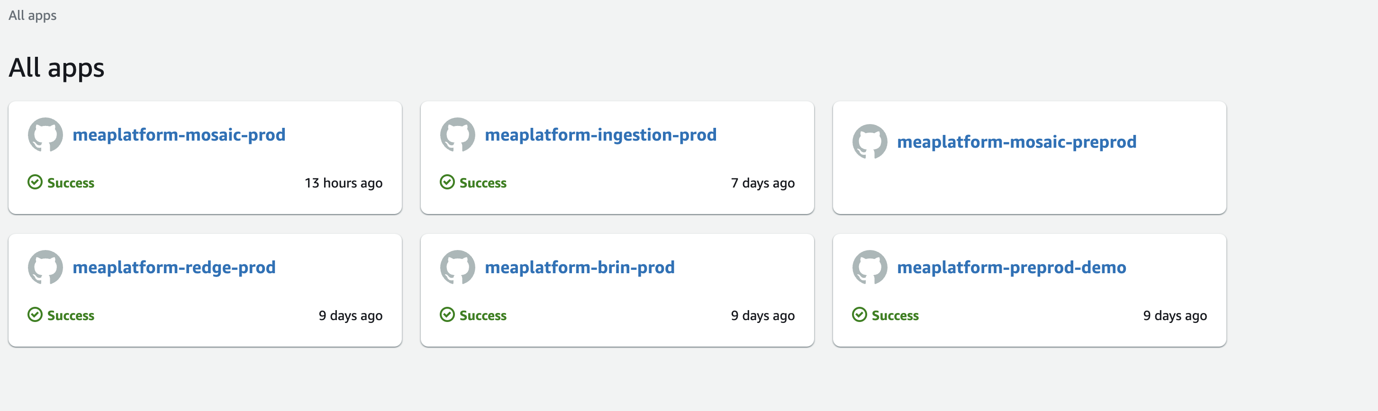This screenshot has width=1378, height=411.
Task: Click the 13 hours ago timestamp
Action: click(x=344, y=183)
